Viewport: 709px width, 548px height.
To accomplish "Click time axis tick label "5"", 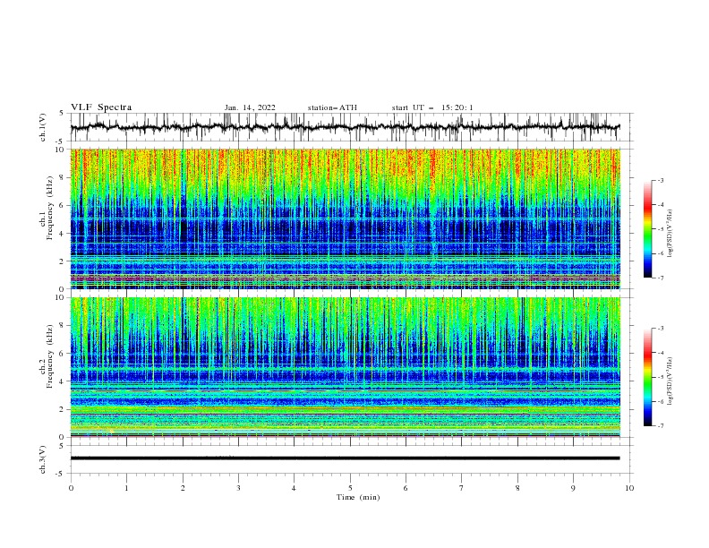I will point(350,488).
